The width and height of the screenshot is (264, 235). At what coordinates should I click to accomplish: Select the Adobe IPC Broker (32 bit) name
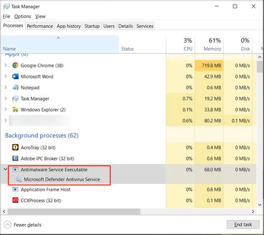pyautogui.click(x=47, y=159)
